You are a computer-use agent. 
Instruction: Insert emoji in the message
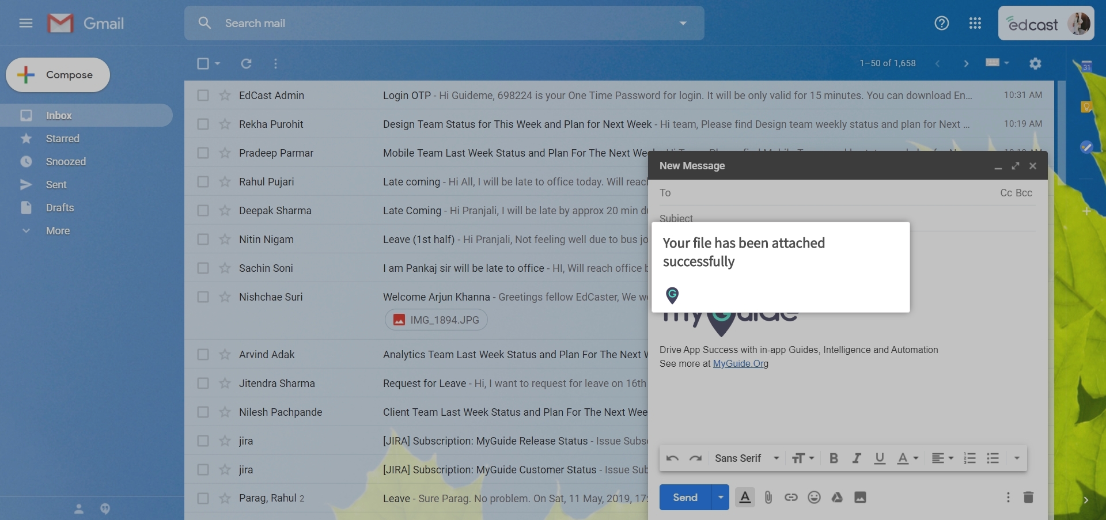click(x=814, y=497)
